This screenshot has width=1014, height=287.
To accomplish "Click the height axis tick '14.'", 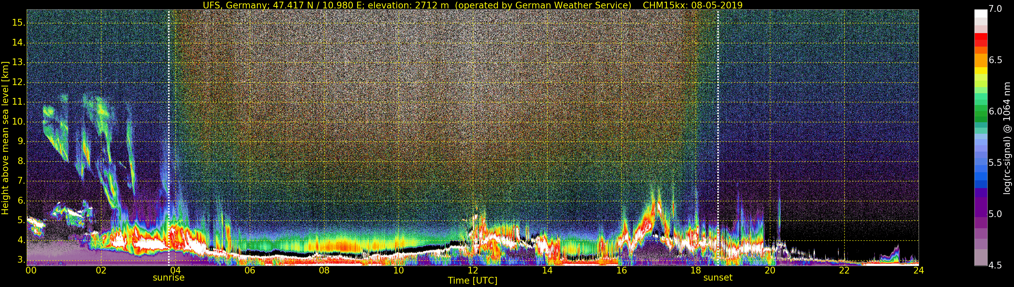I will click(x=19, y=43).
